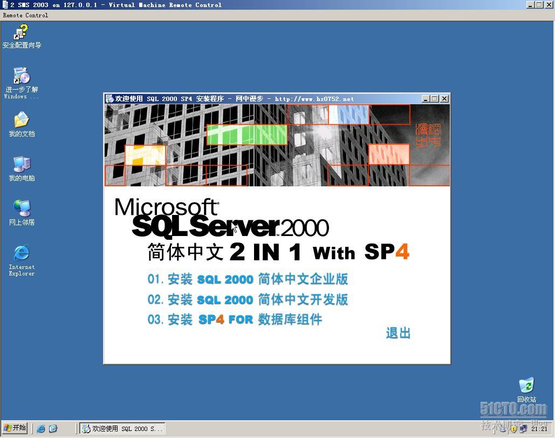Launch Internet Explorer from quick launch bar

[x=41, y=429]
